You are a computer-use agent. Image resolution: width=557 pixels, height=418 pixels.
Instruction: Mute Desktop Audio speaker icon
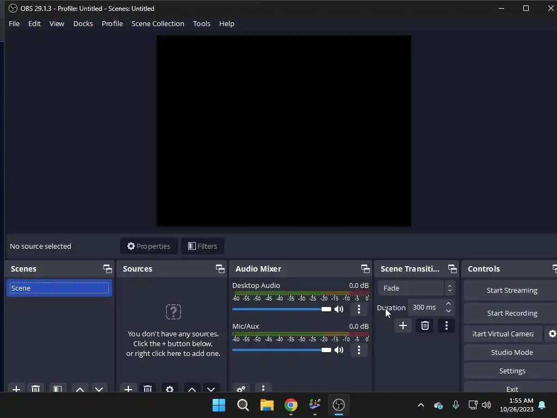(339, 309)
